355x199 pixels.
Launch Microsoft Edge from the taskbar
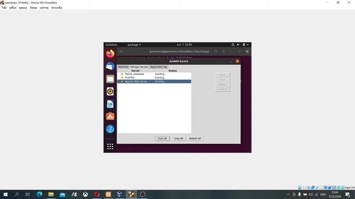coord(39,194)
